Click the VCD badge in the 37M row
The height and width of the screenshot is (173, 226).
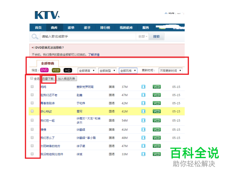coord(157,87)
